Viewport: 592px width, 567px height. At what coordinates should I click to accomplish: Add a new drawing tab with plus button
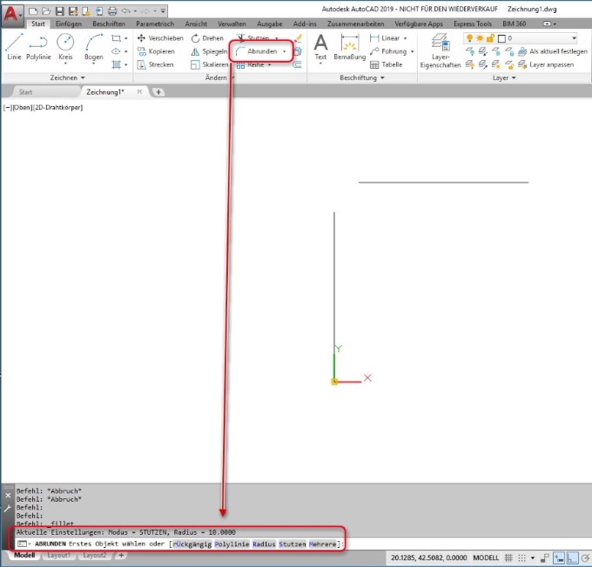[158, 91]
